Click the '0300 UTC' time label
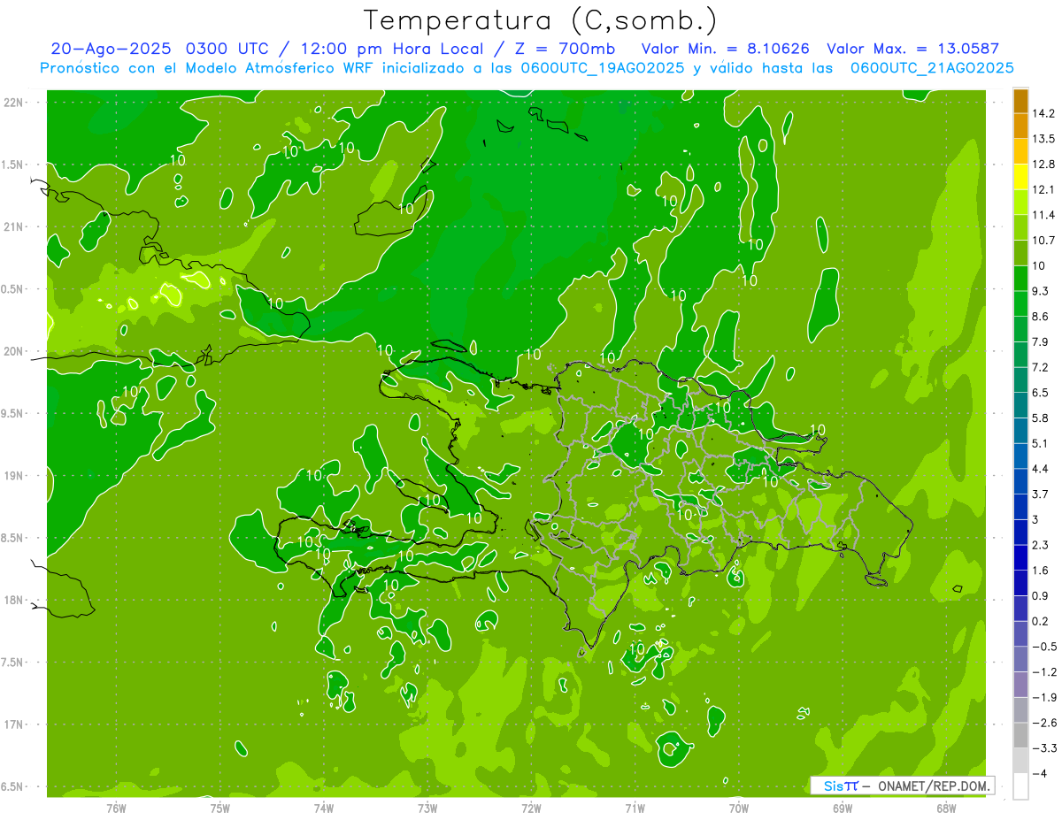This screenshot has width=1062, height=820. (228, 49)
